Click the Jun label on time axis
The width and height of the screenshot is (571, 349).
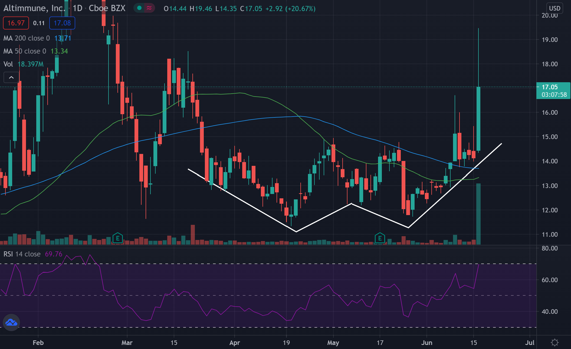pos(427,343)
